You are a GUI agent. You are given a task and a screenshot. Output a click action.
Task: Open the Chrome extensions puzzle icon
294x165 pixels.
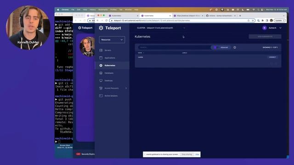(262, 20)
